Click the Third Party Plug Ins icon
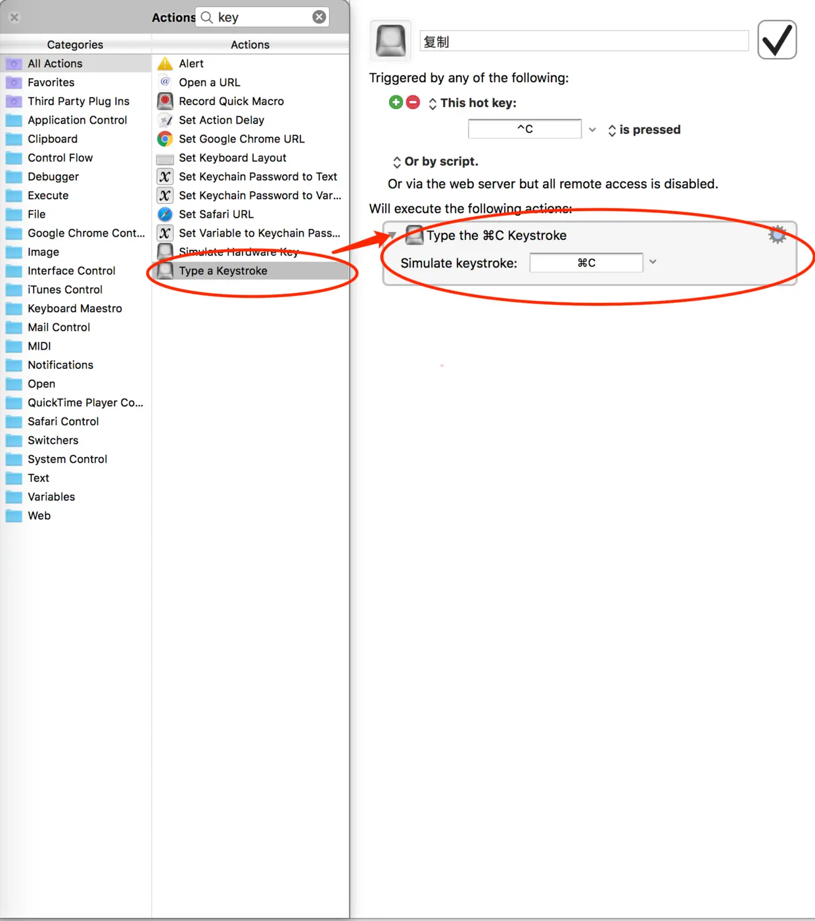The height and width of the screenshot is (921, 815). tap(14, 101)
